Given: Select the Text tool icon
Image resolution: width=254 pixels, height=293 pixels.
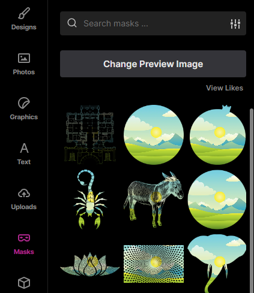Looking at the screenshot, I should 24,148.
